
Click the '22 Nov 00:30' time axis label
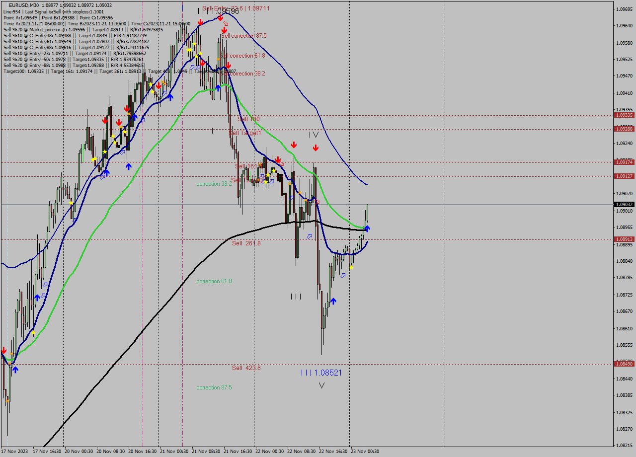270,452
